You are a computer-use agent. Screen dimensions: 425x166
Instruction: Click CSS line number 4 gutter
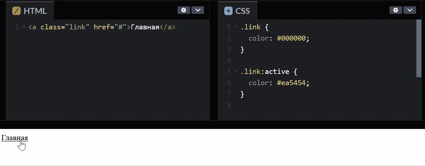point(229,61)
